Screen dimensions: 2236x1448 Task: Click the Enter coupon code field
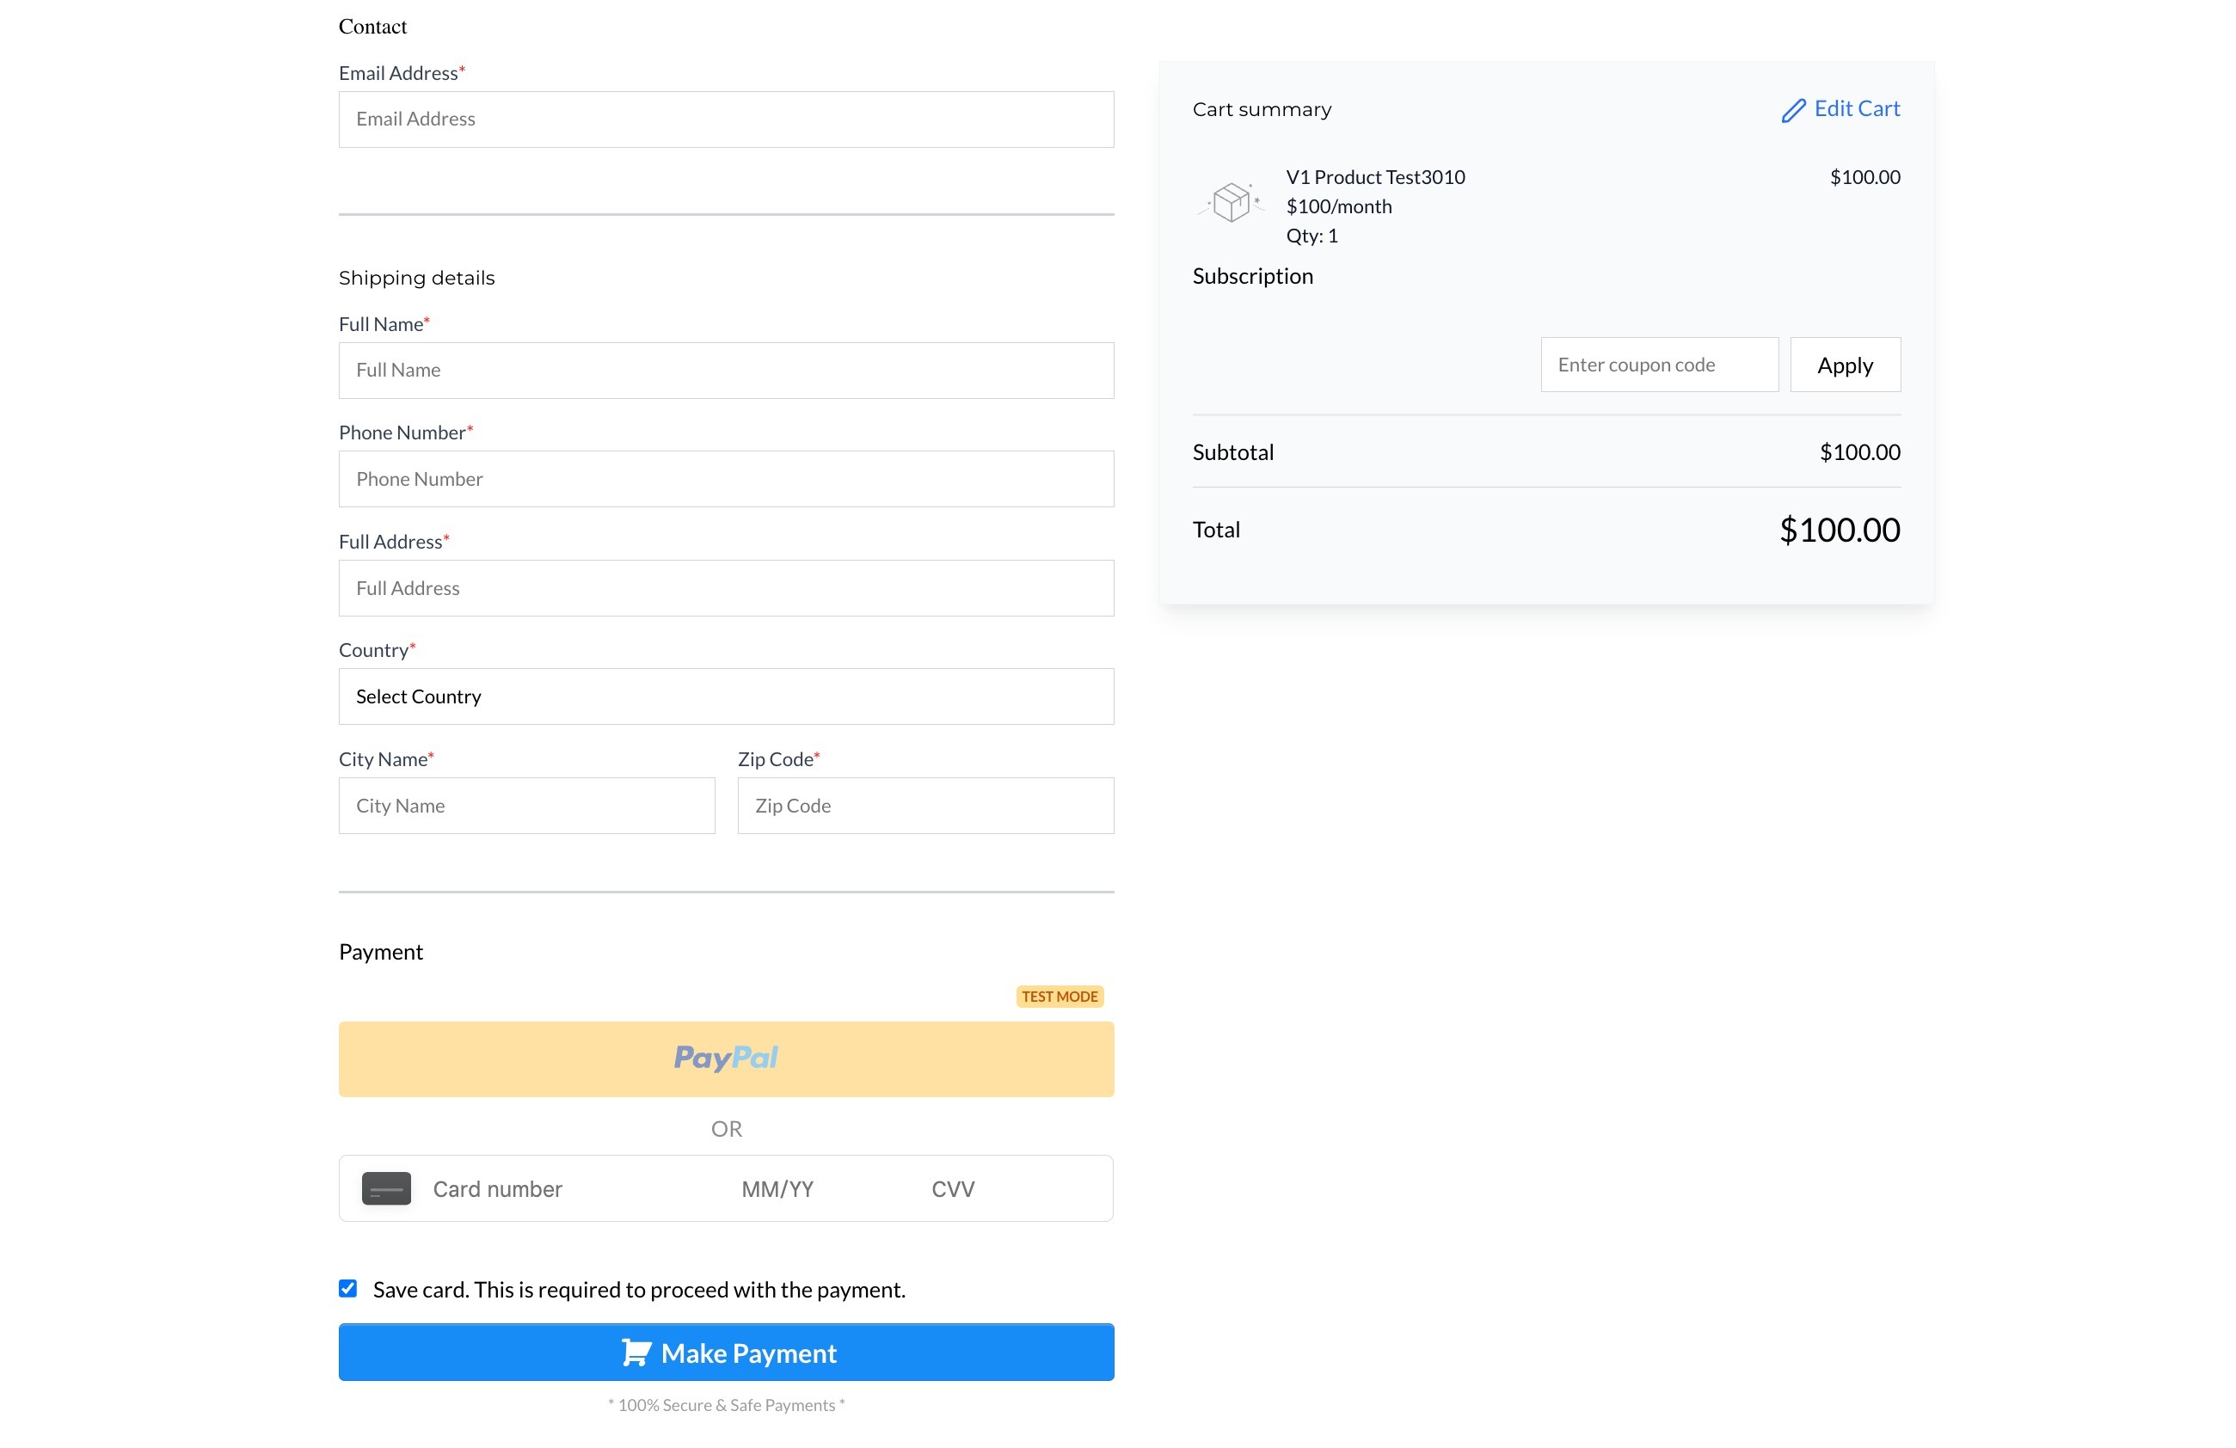tap(1658, 365)
